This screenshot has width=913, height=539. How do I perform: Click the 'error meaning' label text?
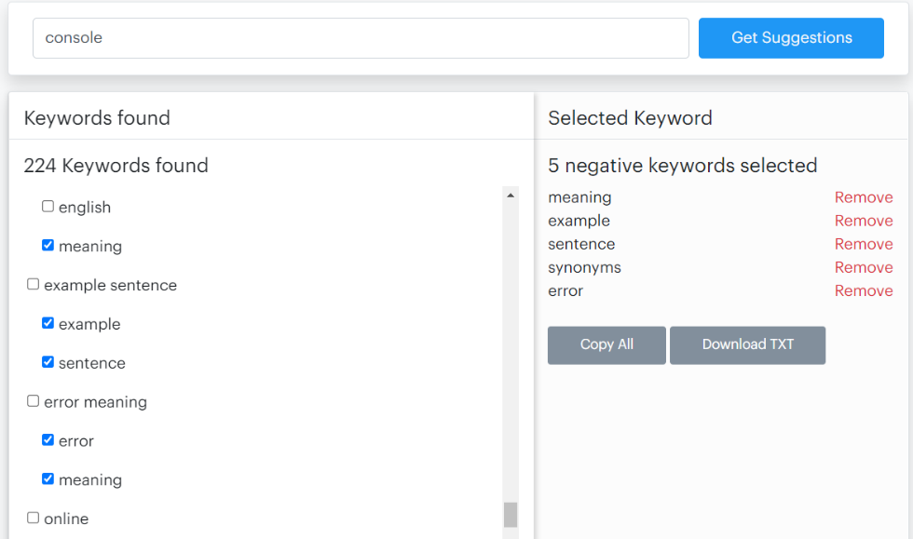(x=95, y=402)
